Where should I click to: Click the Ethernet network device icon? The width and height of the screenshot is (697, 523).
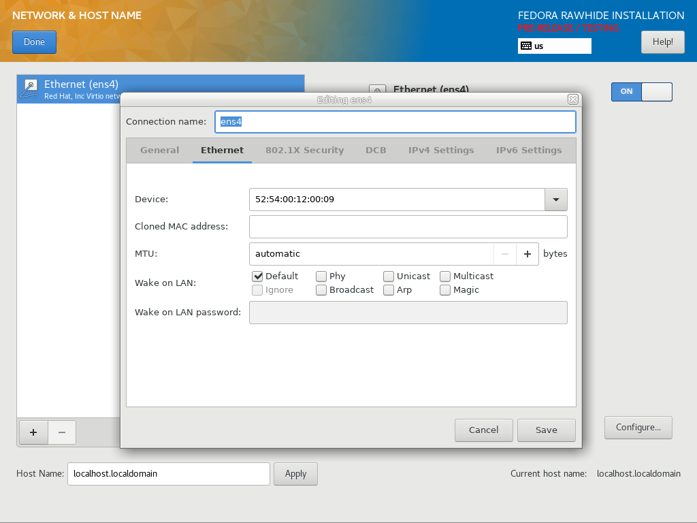coord(29,89)
